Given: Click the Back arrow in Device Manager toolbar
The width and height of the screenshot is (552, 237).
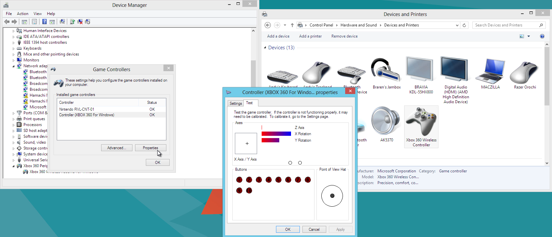Looking at the screenshot, I should pos(7,22).
